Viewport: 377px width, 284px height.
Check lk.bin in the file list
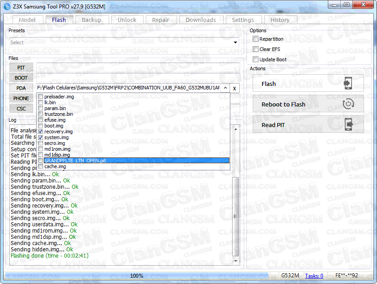coord(40,102)
